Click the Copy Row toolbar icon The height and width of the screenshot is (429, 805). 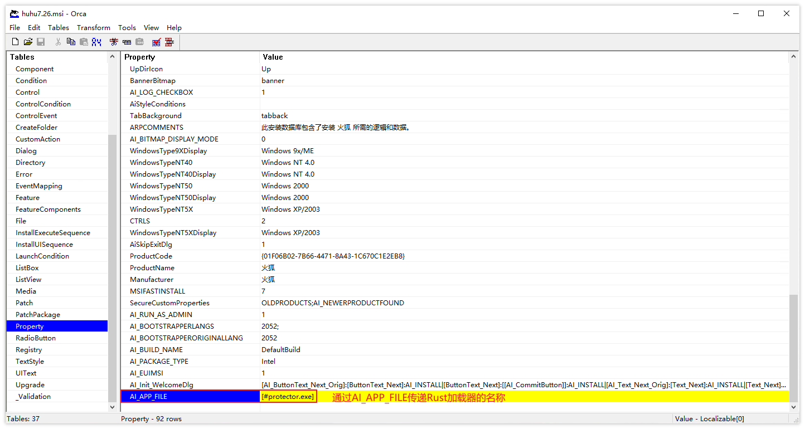tap(127, 42)
